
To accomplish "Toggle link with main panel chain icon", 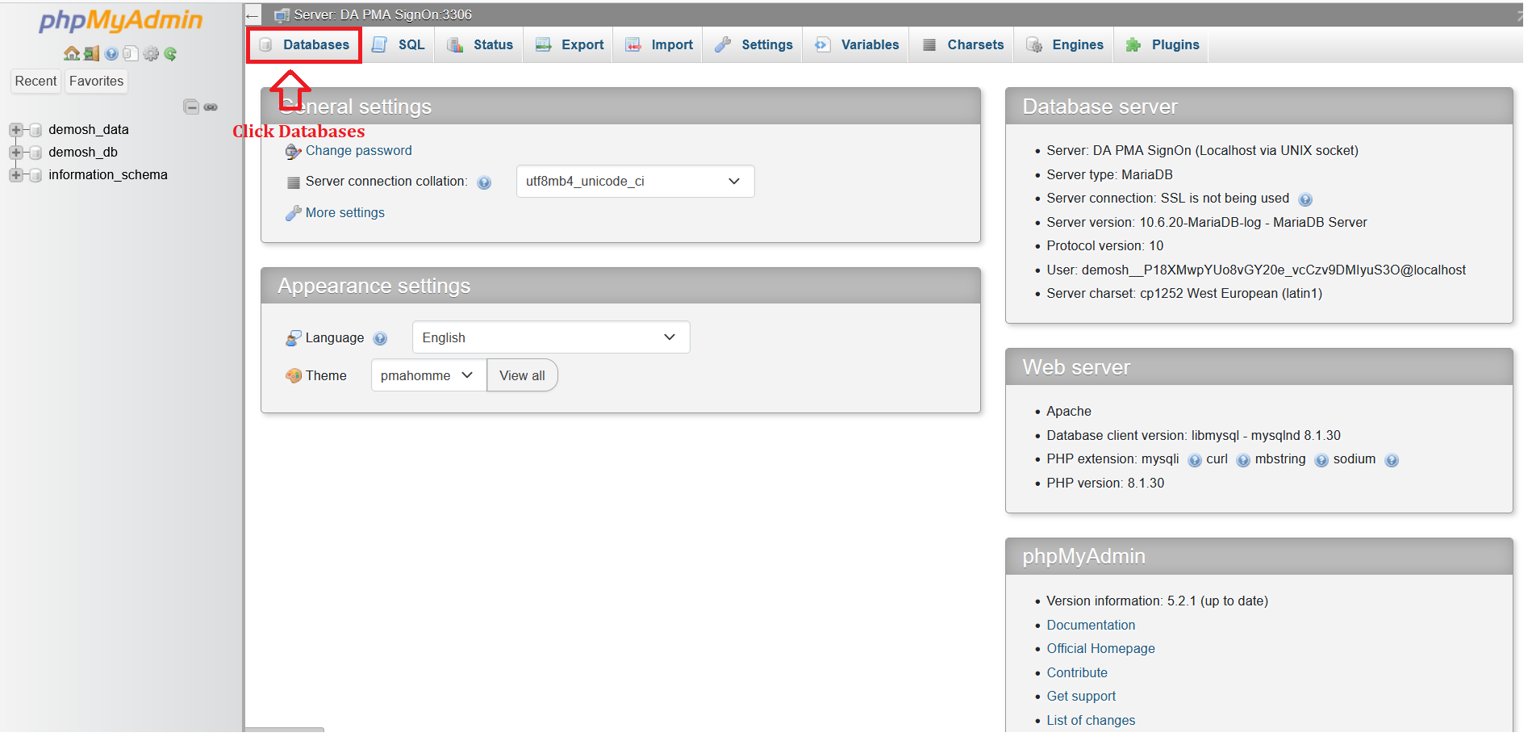I will tap(211, 107).
